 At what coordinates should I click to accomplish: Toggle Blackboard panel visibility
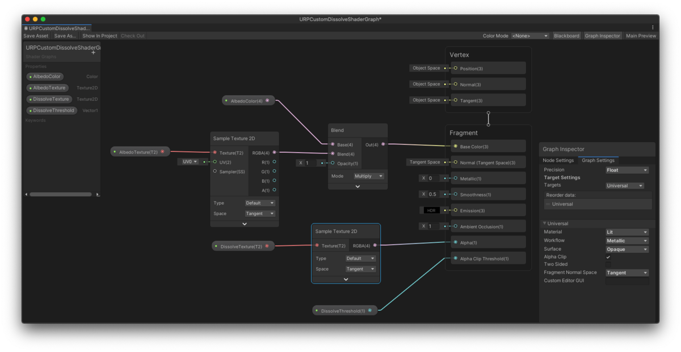(567, 36)
